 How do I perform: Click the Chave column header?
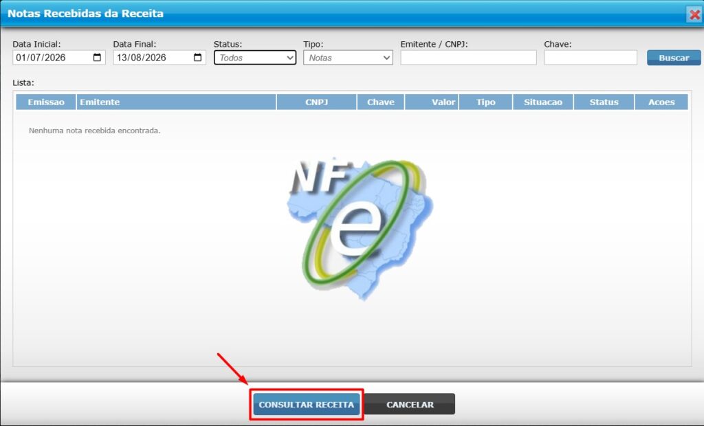coord(381,102)
